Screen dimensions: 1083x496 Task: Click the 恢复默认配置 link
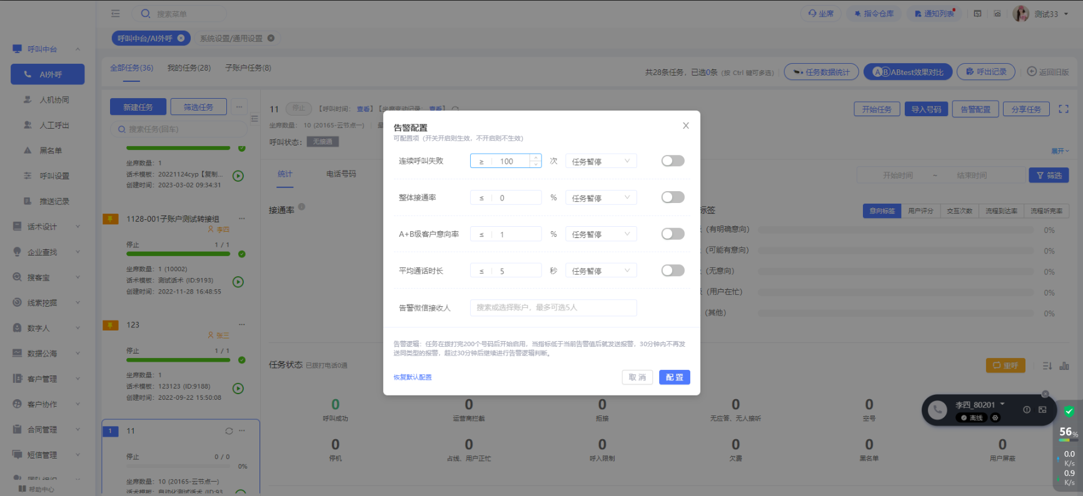pos(412,377)
